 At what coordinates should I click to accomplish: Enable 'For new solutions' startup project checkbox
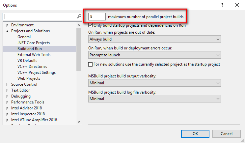pos(91,64)
